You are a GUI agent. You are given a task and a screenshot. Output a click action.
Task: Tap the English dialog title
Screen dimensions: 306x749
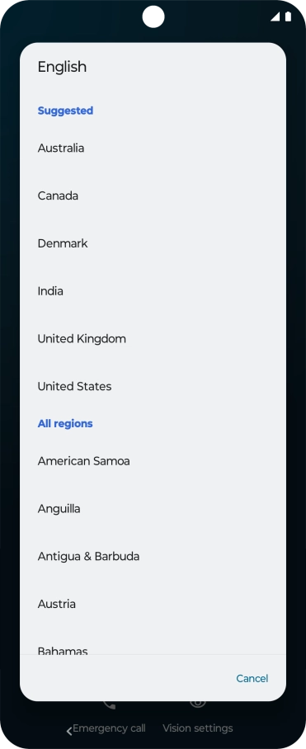62,67
